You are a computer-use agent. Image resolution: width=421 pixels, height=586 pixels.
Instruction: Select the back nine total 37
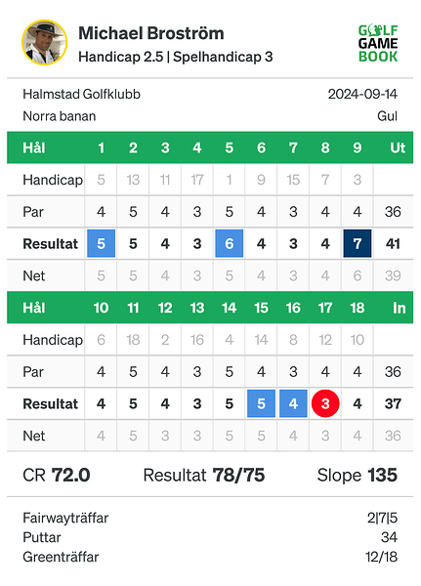click(393, 403)
